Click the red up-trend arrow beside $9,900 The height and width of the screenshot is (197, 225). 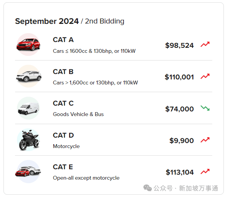click(x=205, y=140)
